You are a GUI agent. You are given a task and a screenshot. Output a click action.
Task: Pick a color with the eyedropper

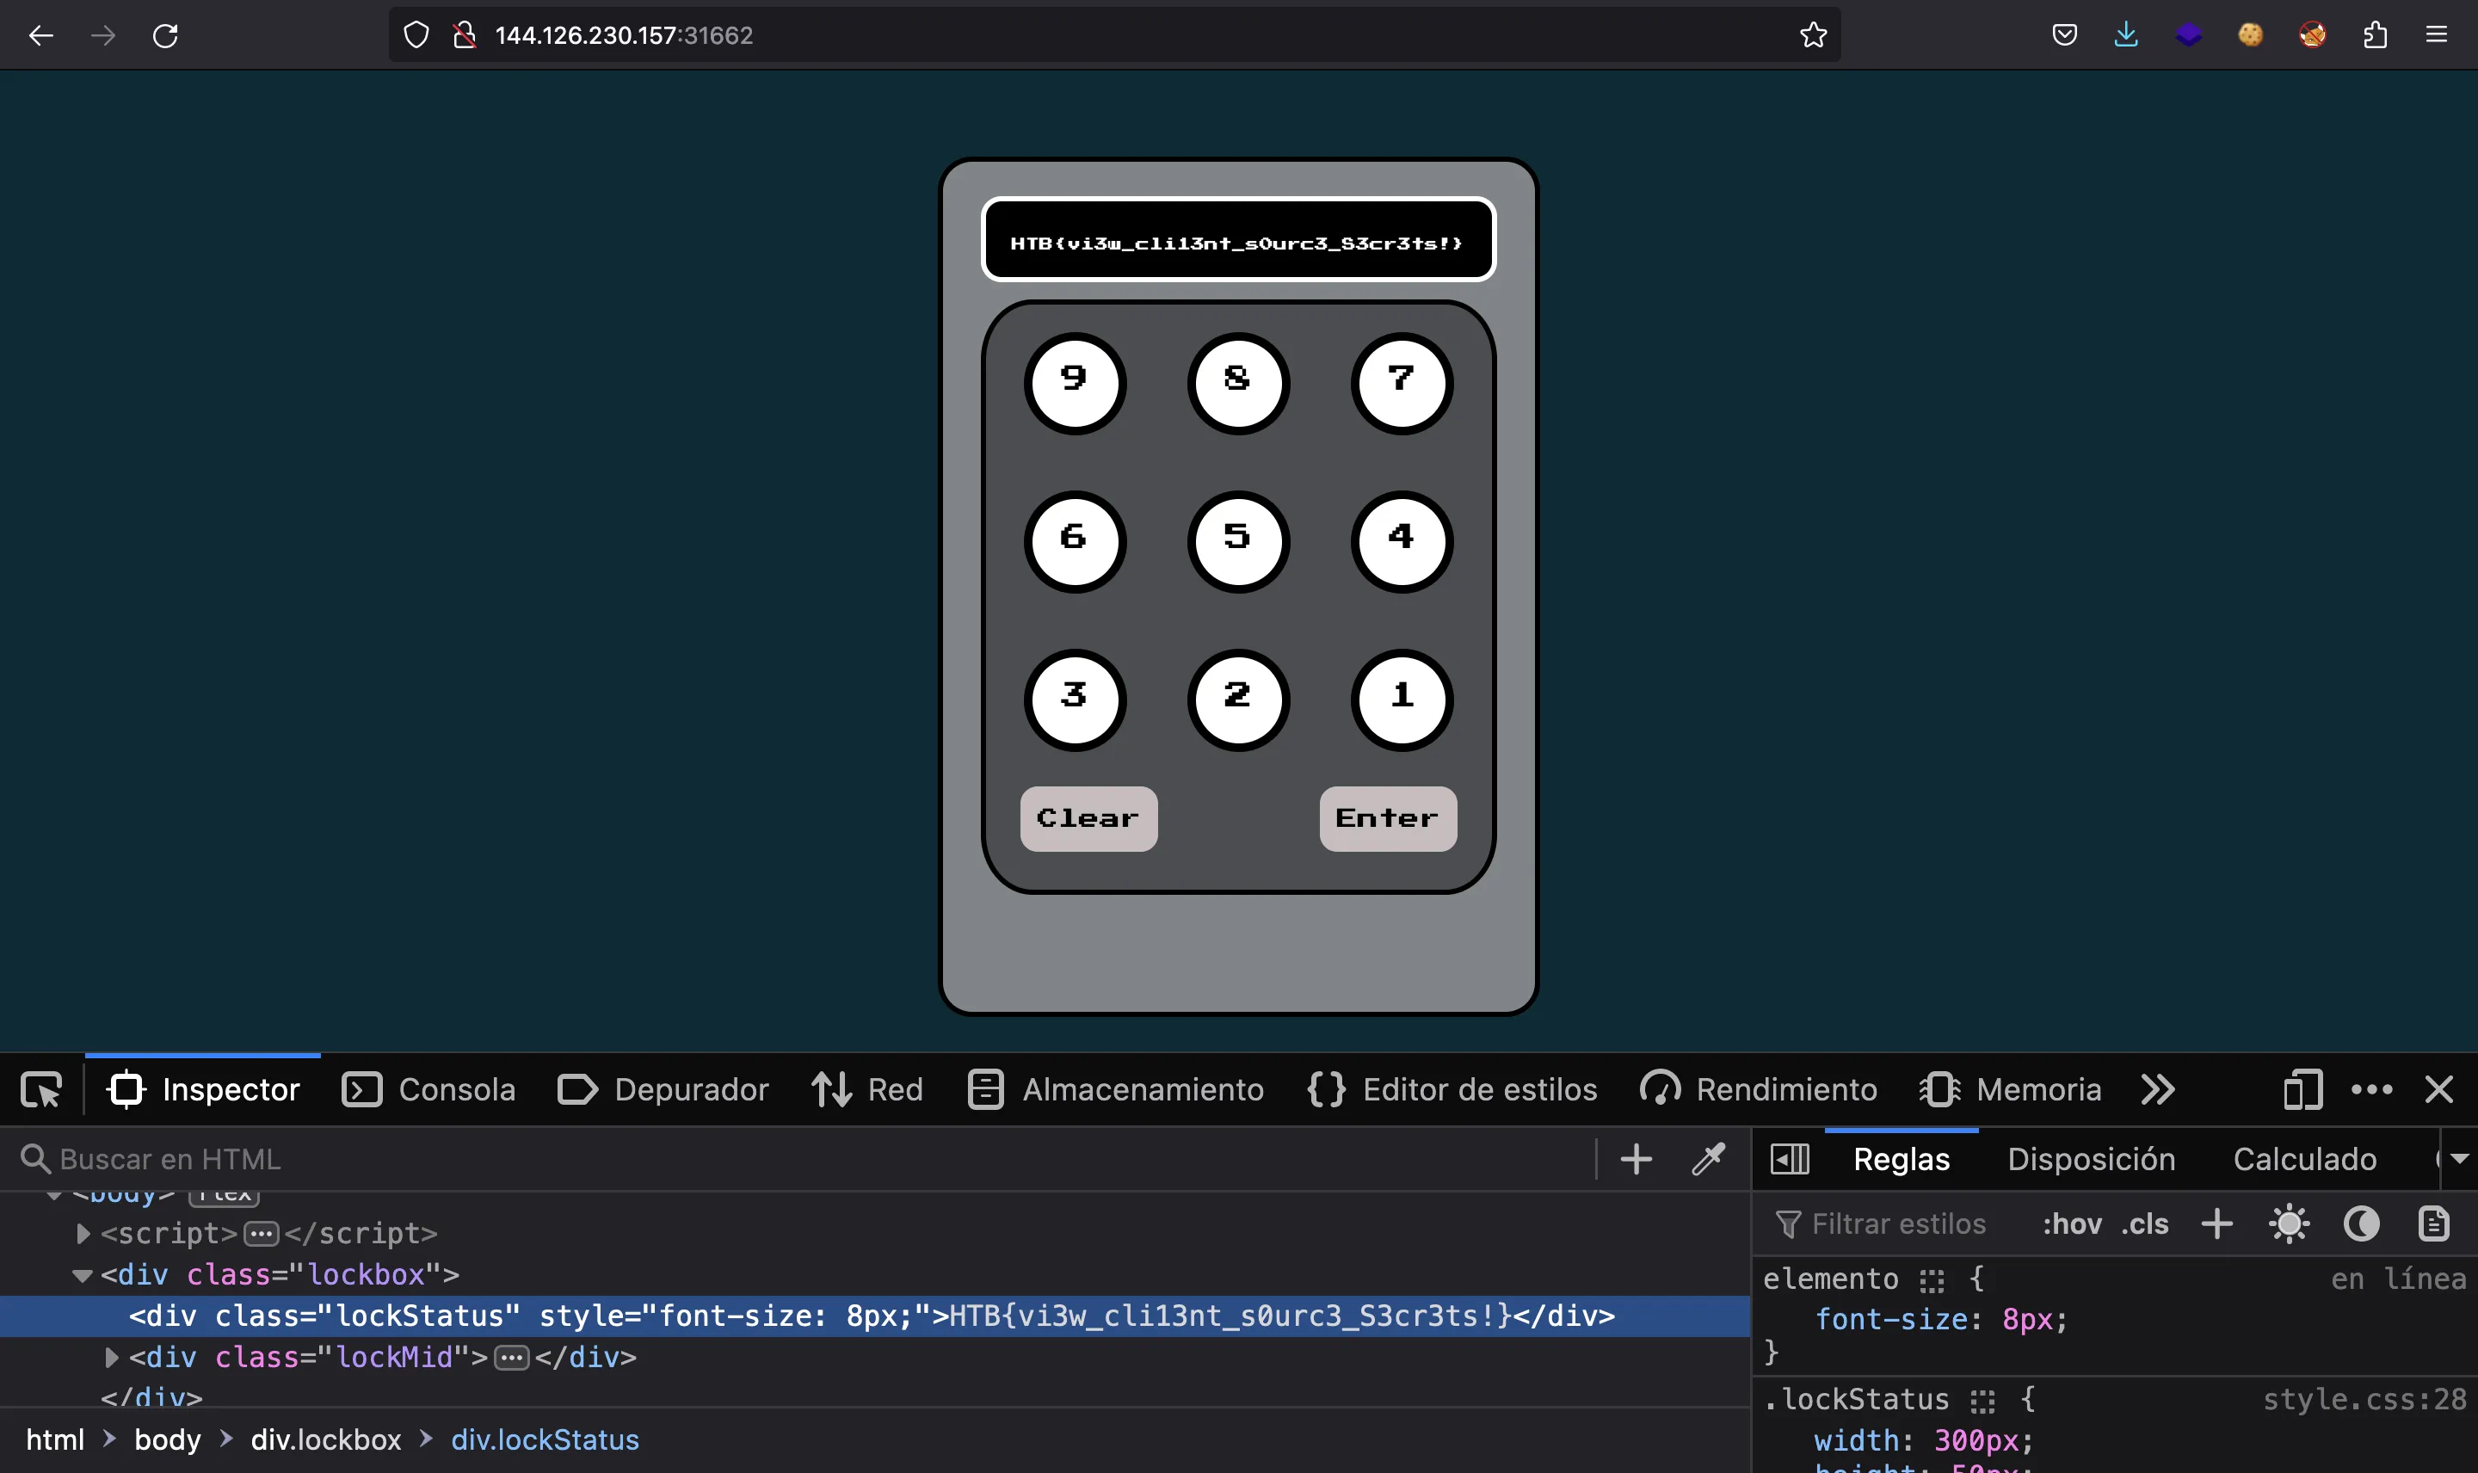1709,1158
